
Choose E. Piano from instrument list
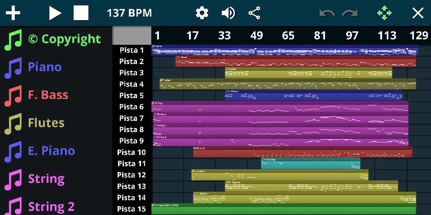[x=51, y=151]
